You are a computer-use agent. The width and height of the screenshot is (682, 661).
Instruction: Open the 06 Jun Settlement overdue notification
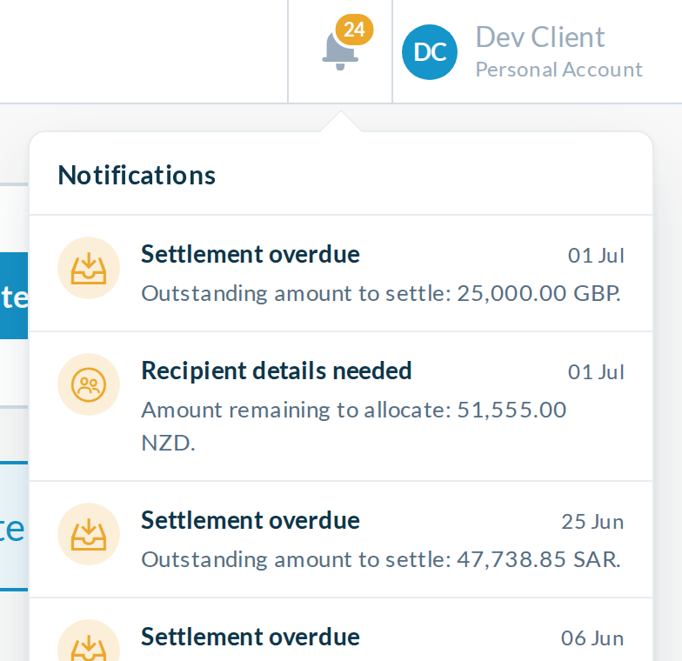(x=341, y=630)
